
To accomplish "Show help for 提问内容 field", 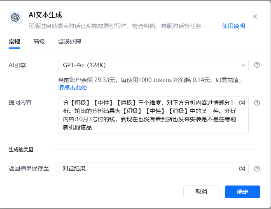I will [x=257, y=103].
